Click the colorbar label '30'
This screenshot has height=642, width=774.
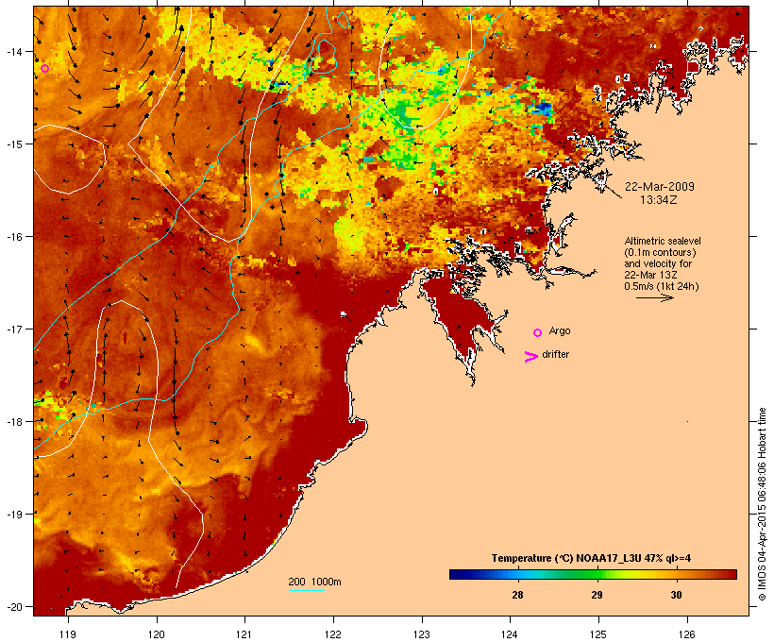[676, 595]
